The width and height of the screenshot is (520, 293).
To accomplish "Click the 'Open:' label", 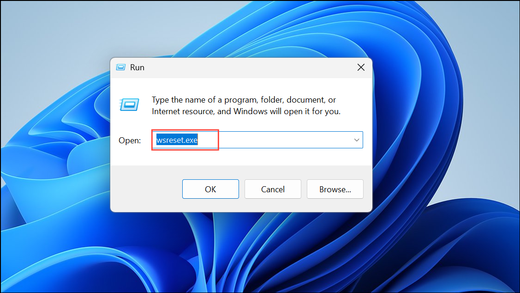I will pos(130,140).
